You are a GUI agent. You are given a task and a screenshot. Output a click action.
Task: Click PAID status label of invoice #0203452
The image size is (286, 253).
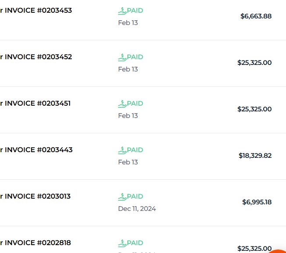click(135, 57)
